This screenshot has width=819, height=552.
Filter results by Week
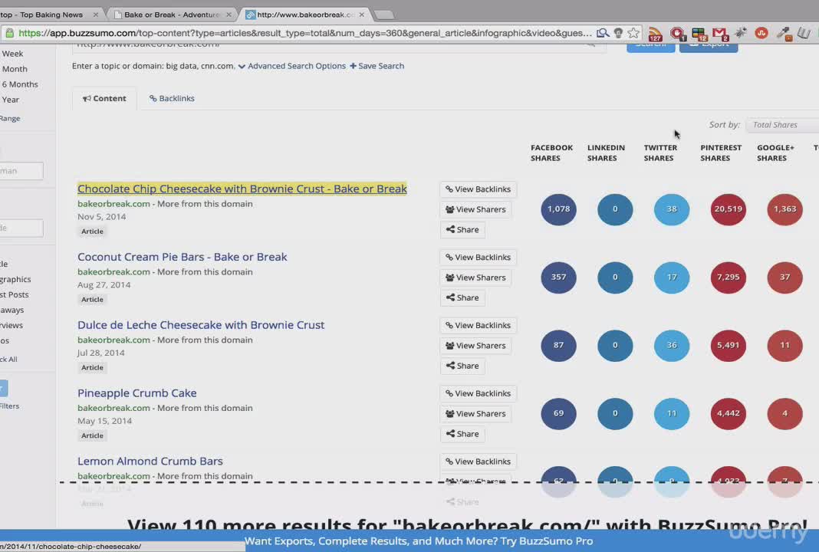12,53
